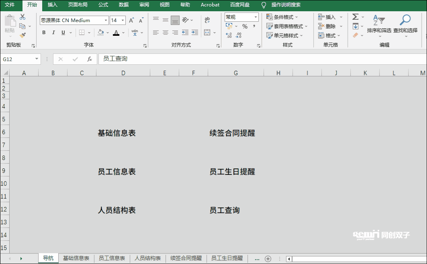This screenshot has height=264, width=427.
Task: Toggle center horizontal alignment
Action: coord(165,33)
